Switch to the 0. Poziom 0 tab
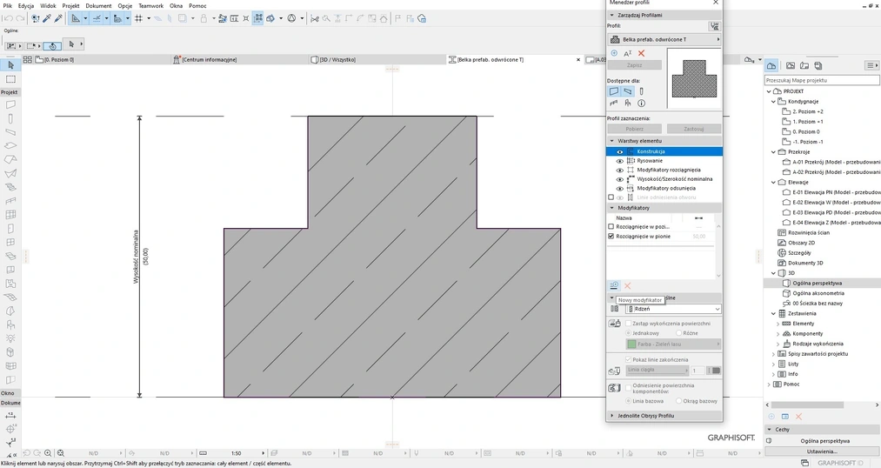The height and width of the screenshot is (468, 881). click(101, 59)
